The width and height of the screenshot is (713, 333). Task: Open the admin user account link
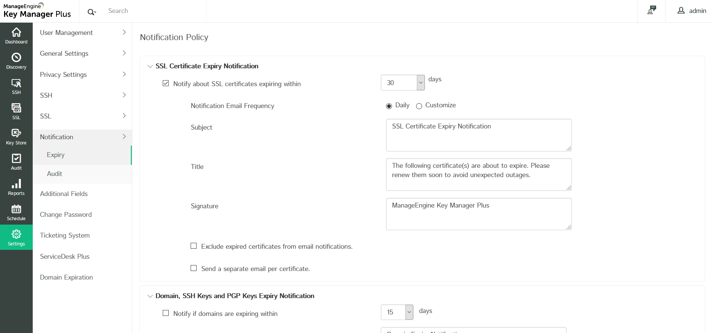pos(692,11)
